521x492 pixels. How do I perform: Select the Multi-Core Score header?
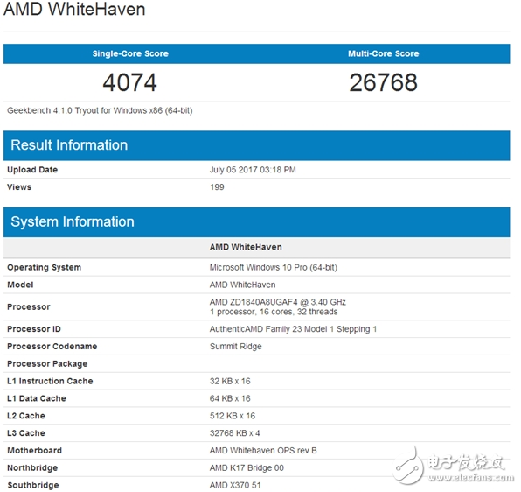coord(384,53)
